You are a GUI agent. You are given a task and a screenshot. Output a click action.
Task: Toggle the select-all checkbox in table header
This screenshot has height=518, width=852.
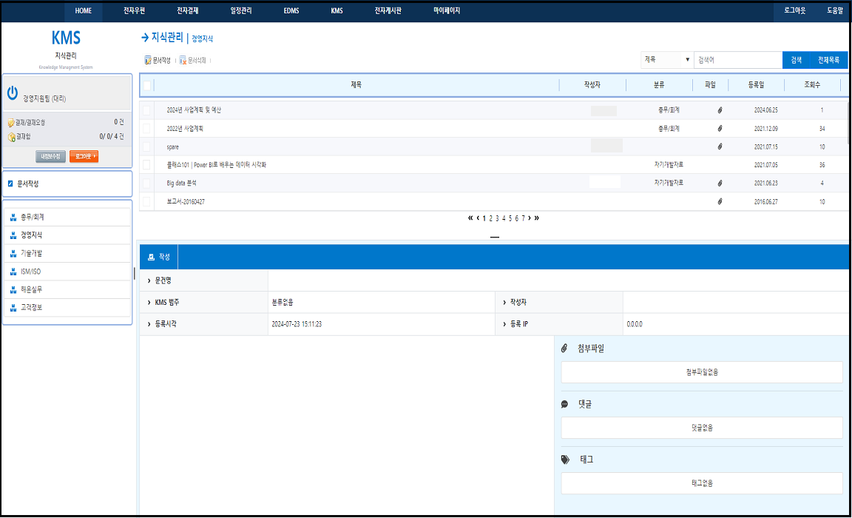click(146, 85)
